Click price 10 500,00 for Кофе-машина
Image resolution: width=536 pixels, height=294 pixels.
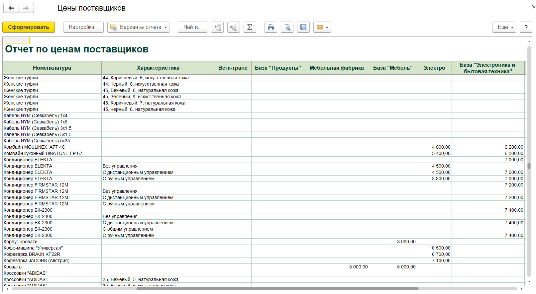[434, 248]
